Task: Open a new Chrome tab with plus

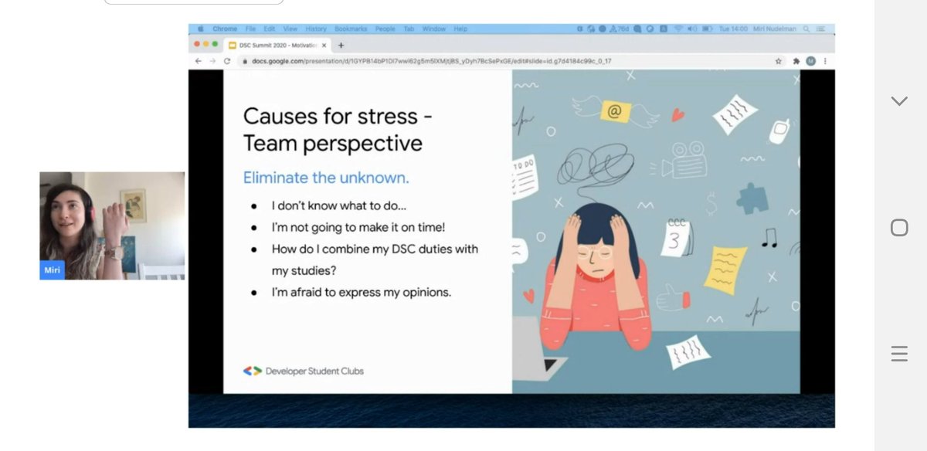Action: 341,45
